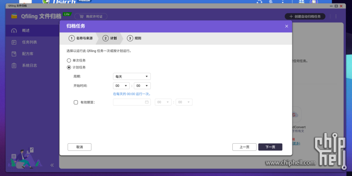Collapse the sidebar with double chevron
The height and width of the screenshot is (176, 352).
[x=52, y=165]
